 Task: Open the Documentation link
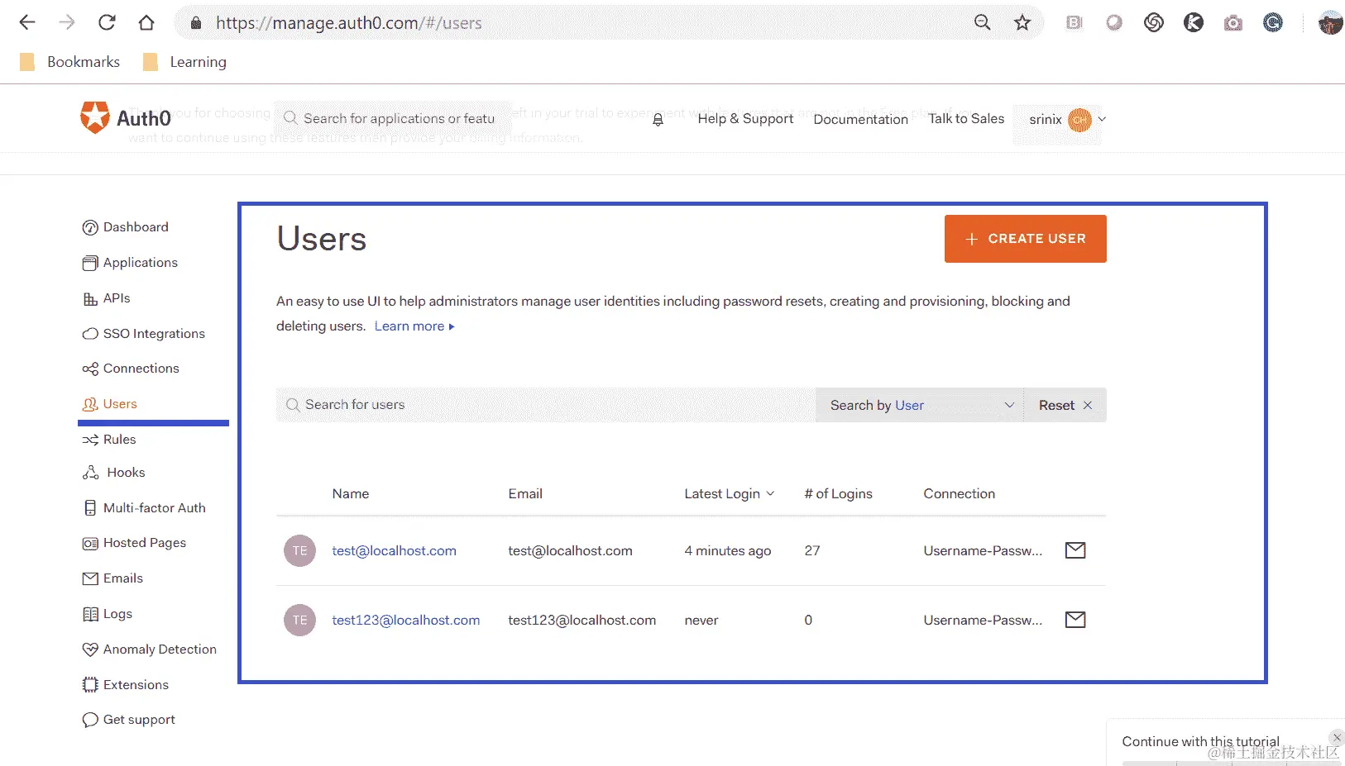[x=860, y=119]
